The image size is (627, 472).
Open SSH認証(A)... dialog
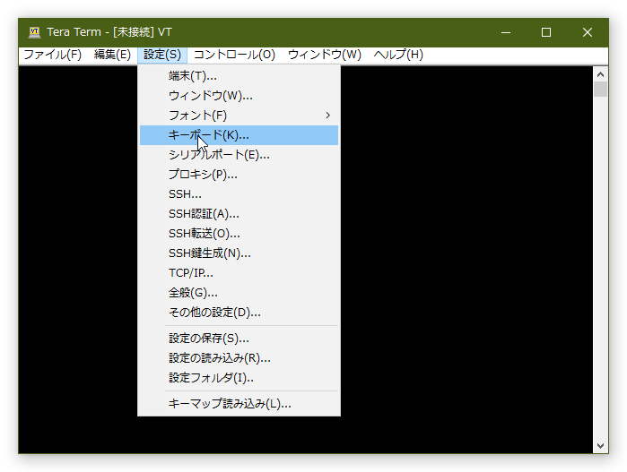239,214
